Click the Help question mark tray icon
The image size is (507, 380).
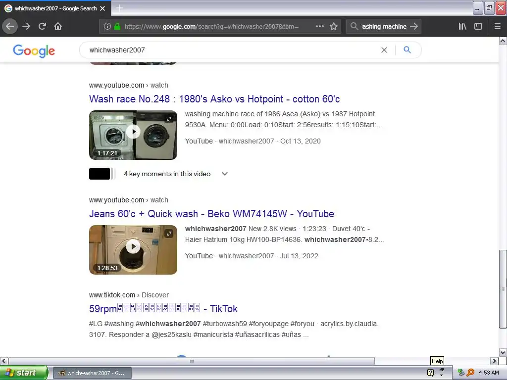pyautogui.click(x=430, y=373)
